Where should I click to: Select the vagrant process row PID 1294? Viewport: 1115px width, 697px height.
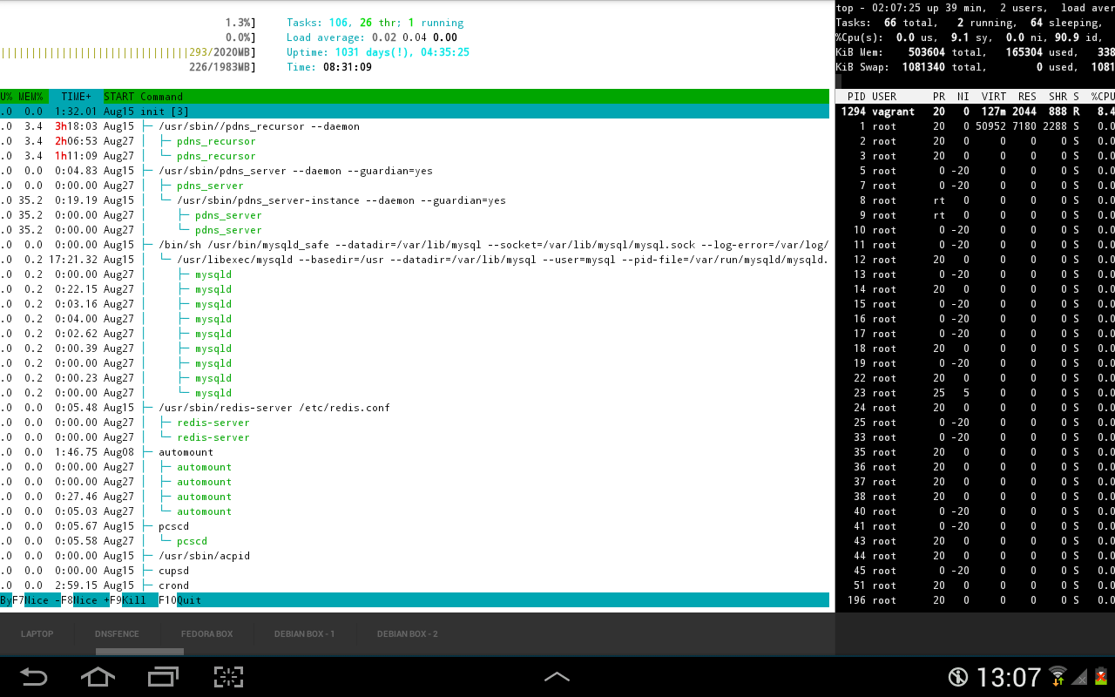[958, 111]
